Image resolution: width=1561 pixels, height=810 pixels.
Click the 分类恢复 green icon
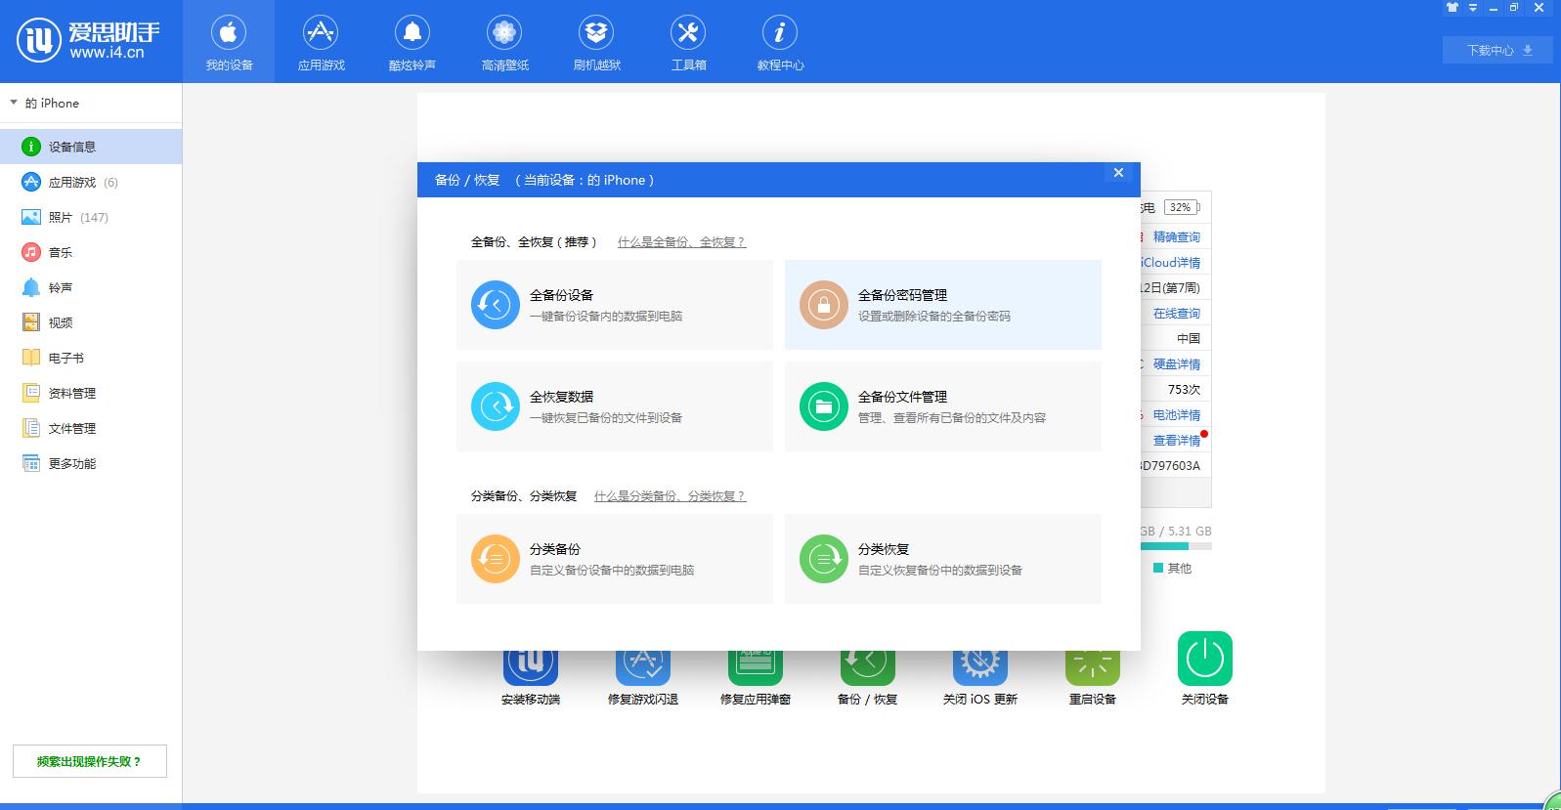point(824,559)
